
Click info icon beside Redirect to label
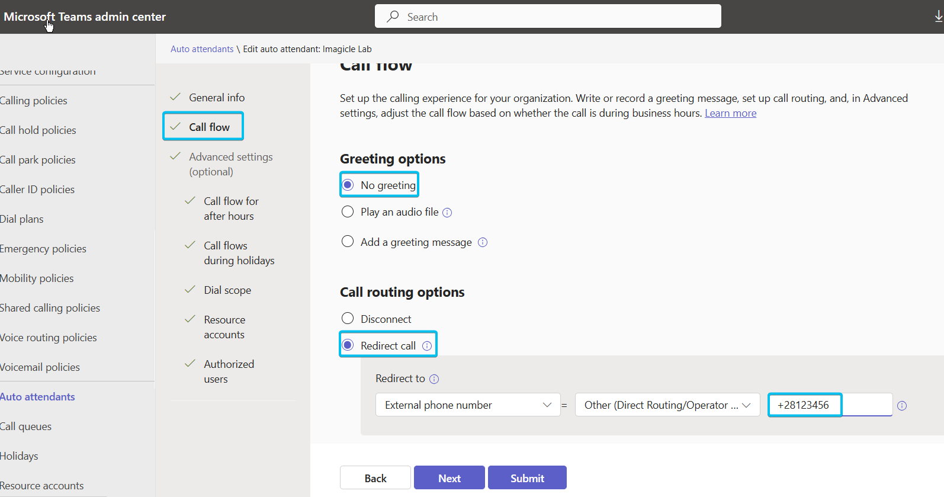tap(434, 379)
